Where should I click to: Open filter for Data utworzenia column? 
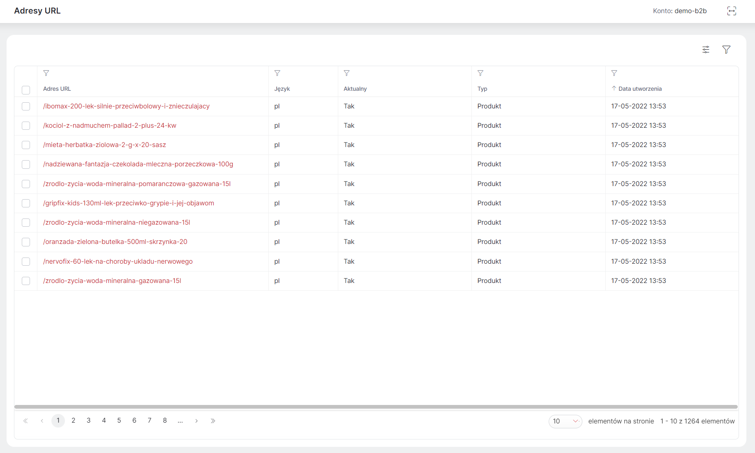[x=614, y=73]
